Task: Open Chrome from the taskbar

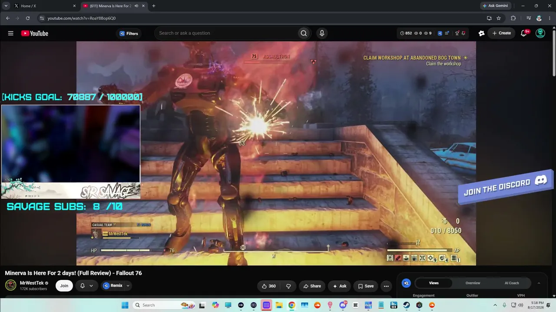Action: pyautogui.click(x=291, y=305)
